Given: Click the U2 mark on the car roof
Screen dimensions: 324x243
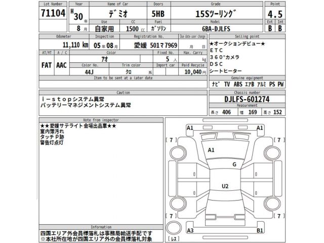Looking at the screenshot, I should tap(225, 186).
